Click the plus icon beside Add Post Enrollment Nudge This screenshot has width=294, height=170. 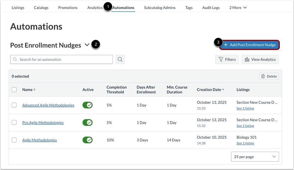pyautogui.click(x=225, y=45)
